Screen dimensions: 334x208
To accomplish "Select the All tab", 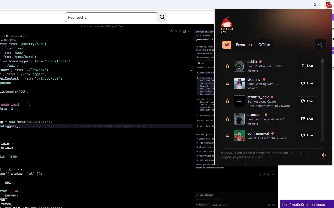I will click(x=227, y=45).
